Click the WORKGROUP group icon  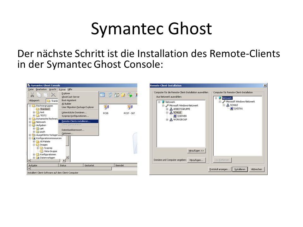tap(171, 120)
